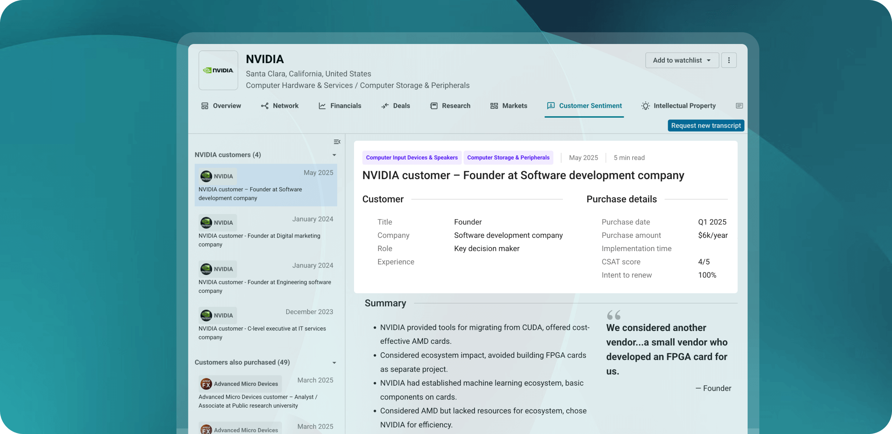
Task: Click the Computer Storage & Peripherals tag
Action: pos(508,158)
